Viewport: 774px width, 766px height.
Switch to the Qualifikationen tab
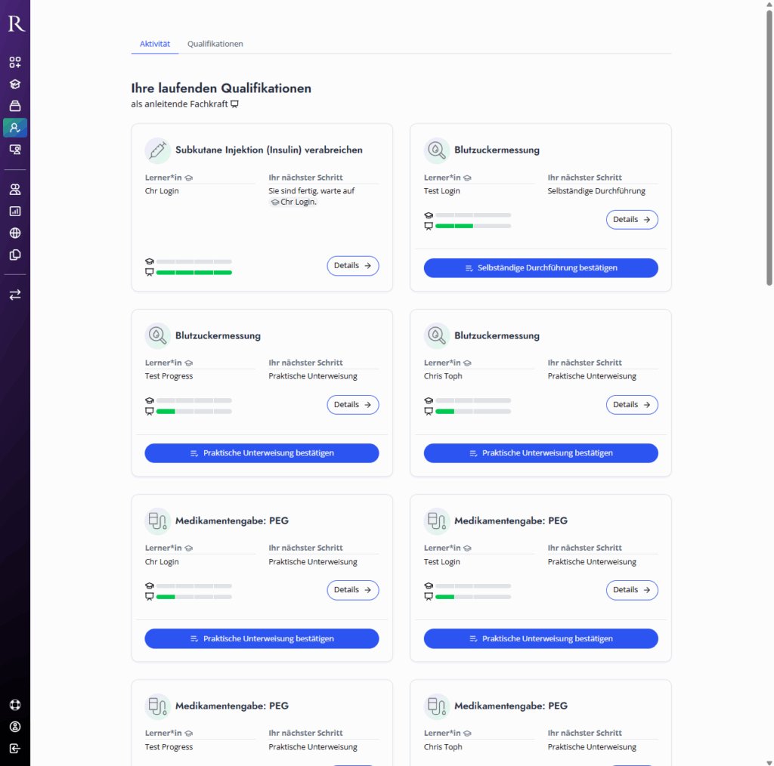click(215, 44)
